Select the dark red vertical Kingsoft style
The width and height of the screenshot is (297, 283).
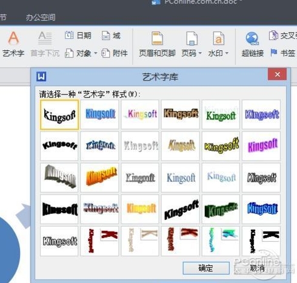(99, 241)
